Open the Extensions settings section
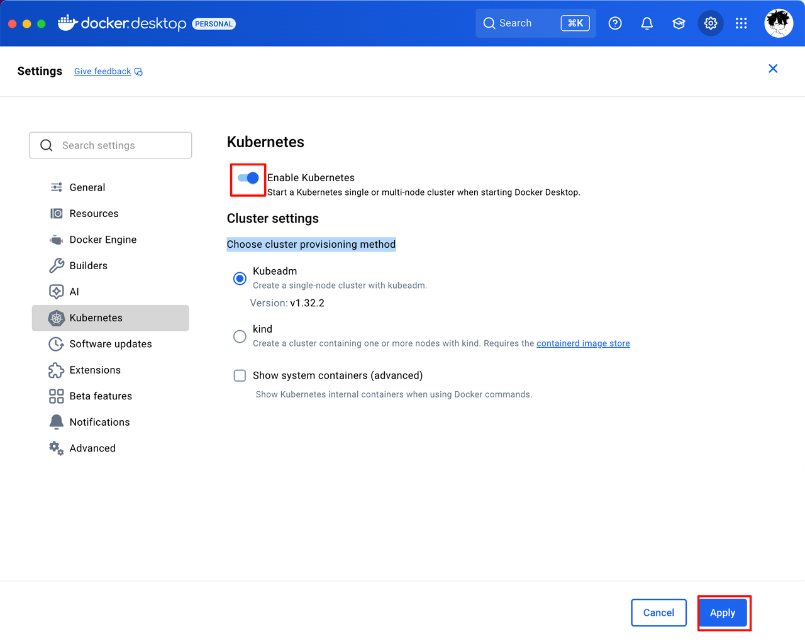 (95, 370)
